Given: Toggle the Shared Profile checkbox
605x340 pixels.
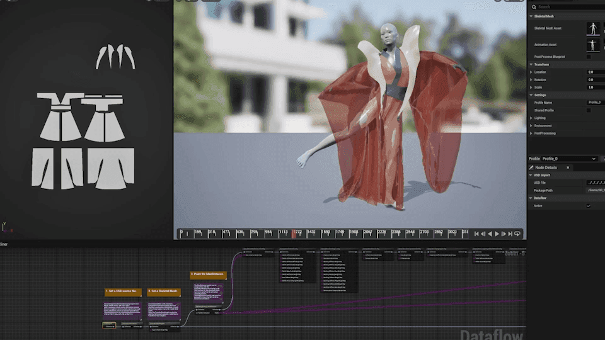Looking at the screenshot, I should pyautogui.click(x=589, y=110).
